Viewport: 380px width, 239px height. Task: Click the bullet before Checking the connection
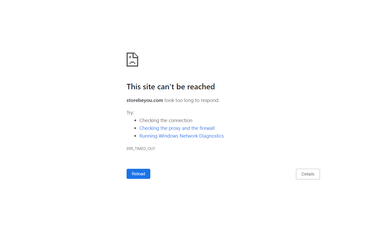[135, 121]
